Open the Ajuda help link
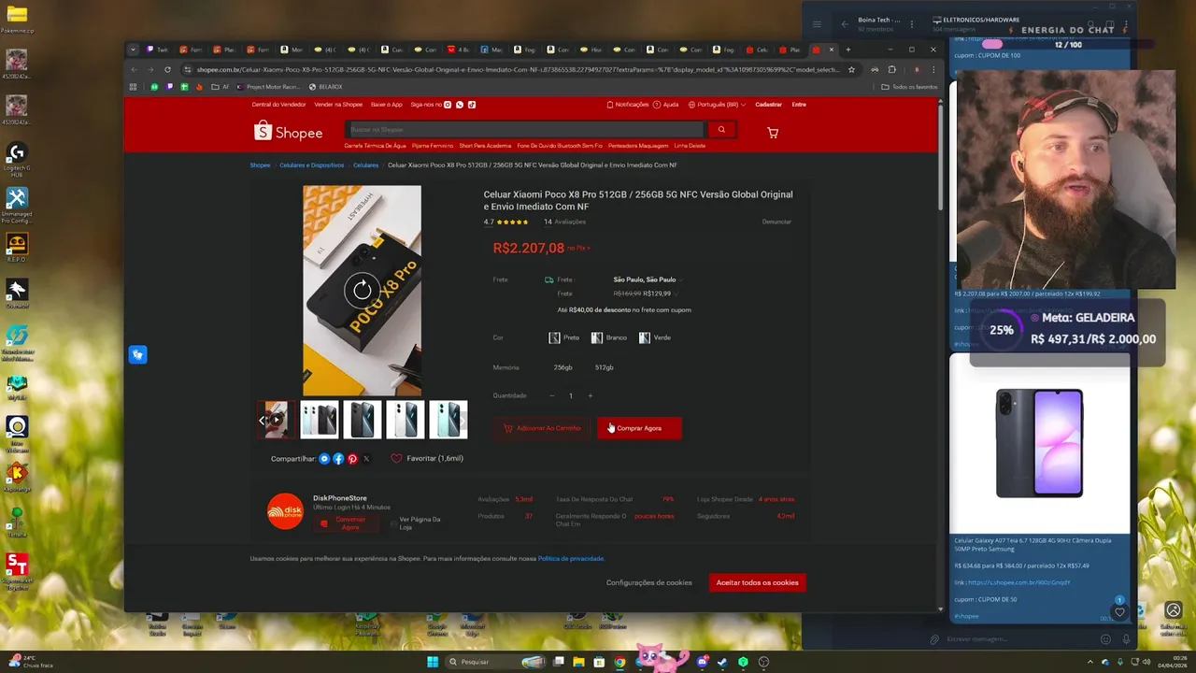 (x=666, y=105)
